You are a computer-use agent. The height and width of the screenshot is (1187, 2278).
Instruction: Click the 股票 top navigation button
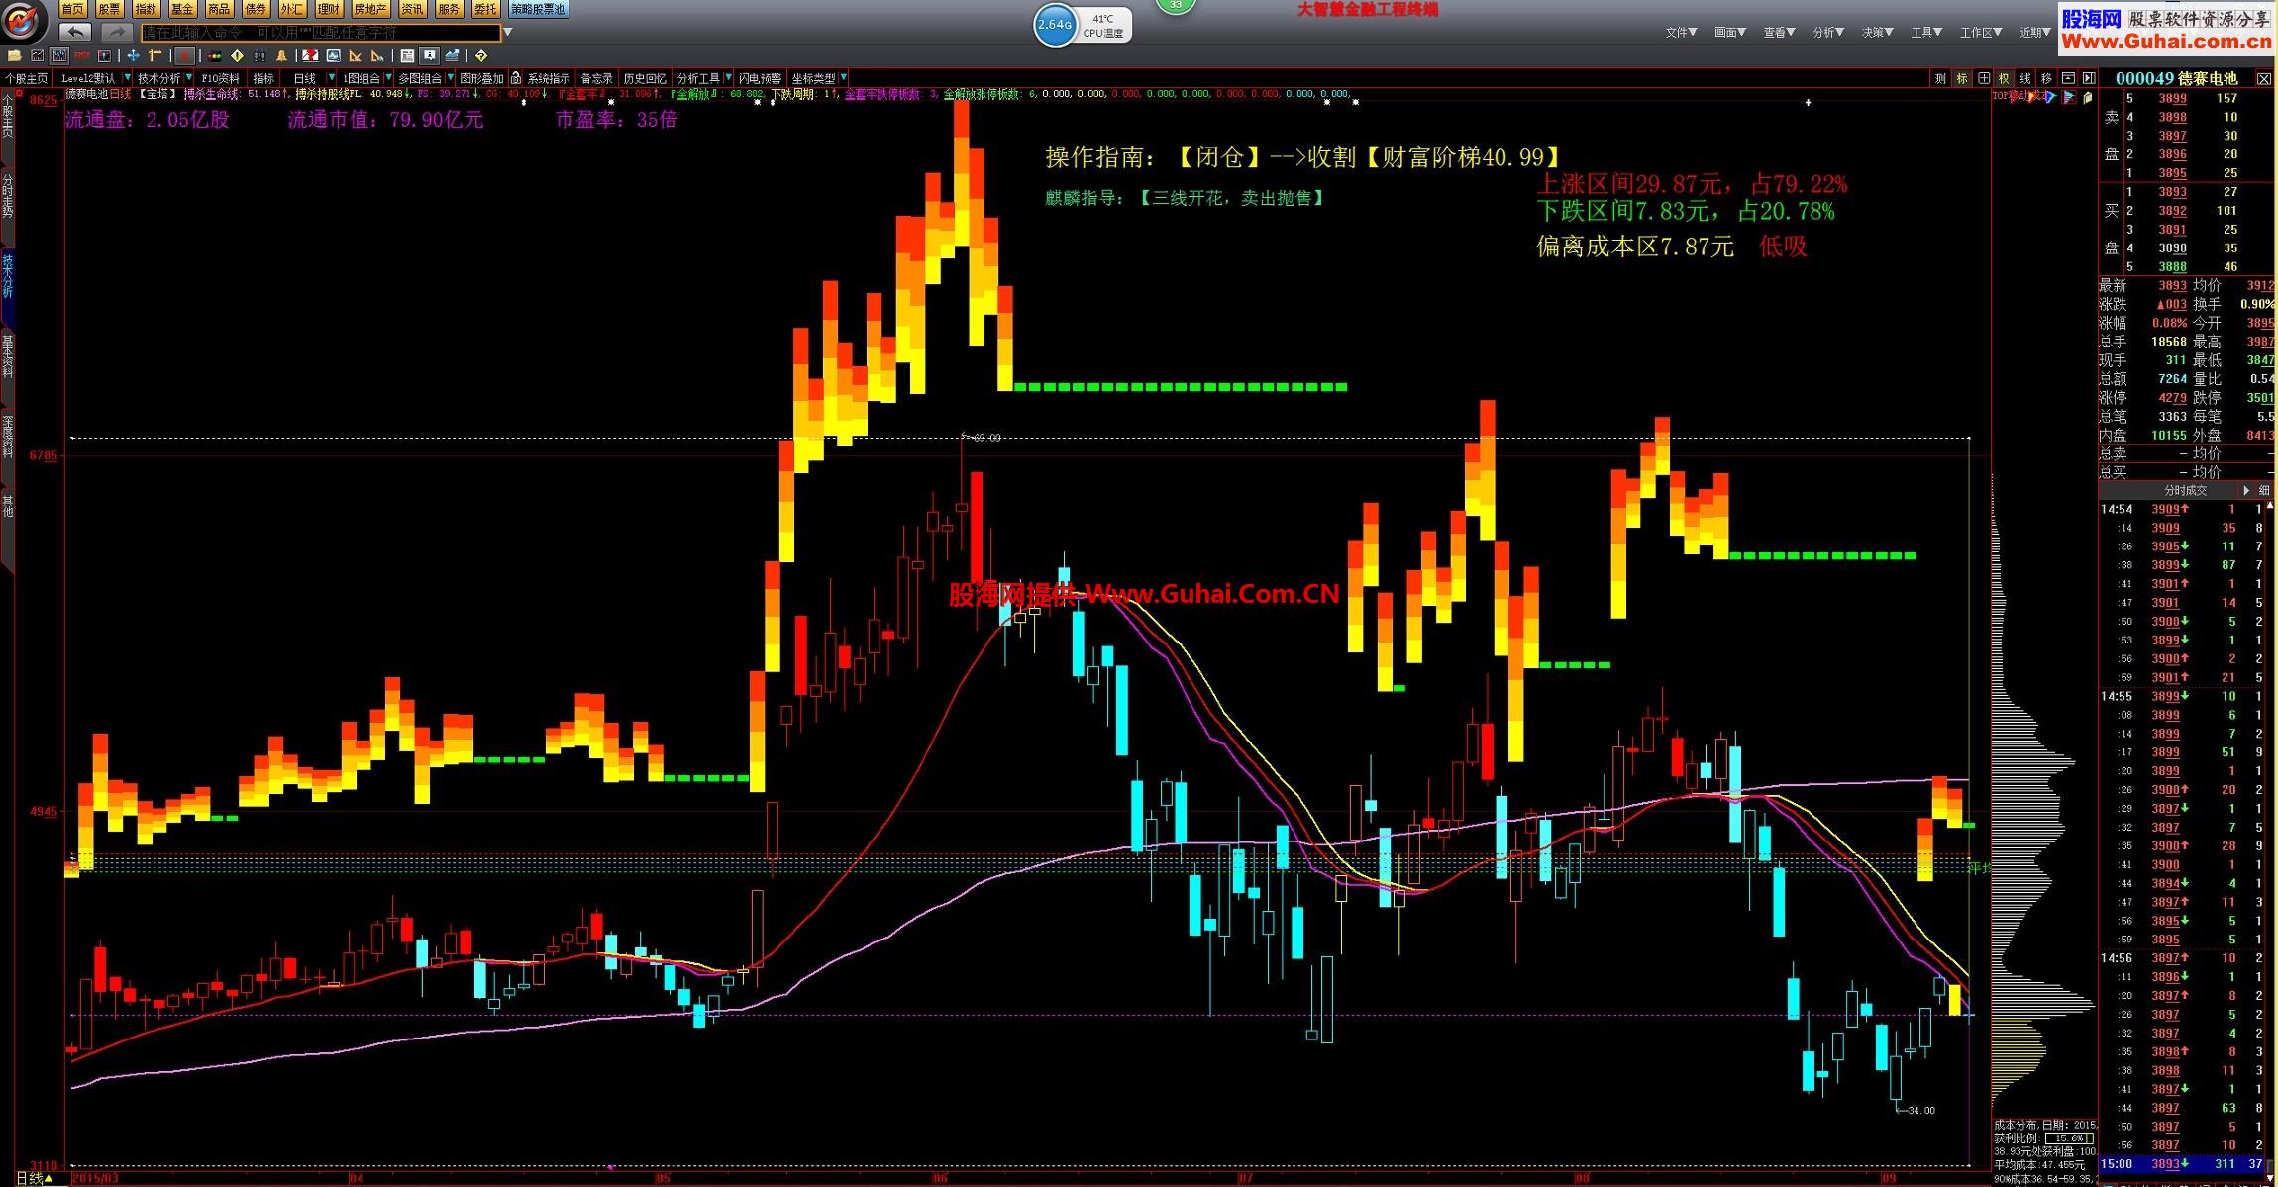coord(109,9)
